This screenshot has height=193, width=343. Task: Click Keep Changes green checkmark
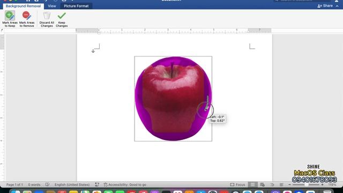tap(62, 16)
